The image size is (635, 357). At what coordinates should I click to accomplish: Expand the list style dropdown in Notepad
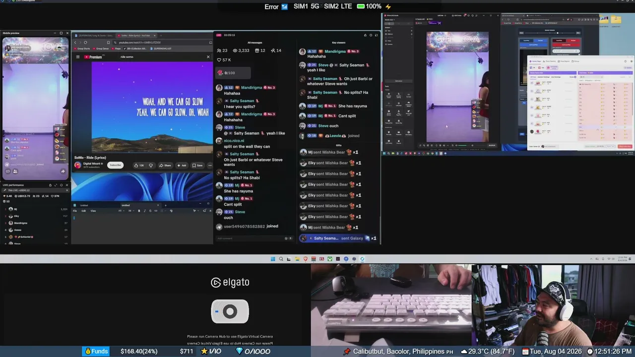pyautogui.click(x=131, y=211)
